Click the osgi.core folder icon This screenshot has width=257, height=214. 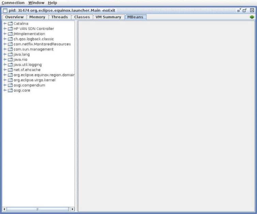[x=10, y=90]
